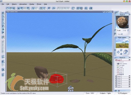This screenshot has width=131, height=95.
Task: Toggle visibility eye of Layer 1
Action: pyautogui.click(x=129, y=60)
